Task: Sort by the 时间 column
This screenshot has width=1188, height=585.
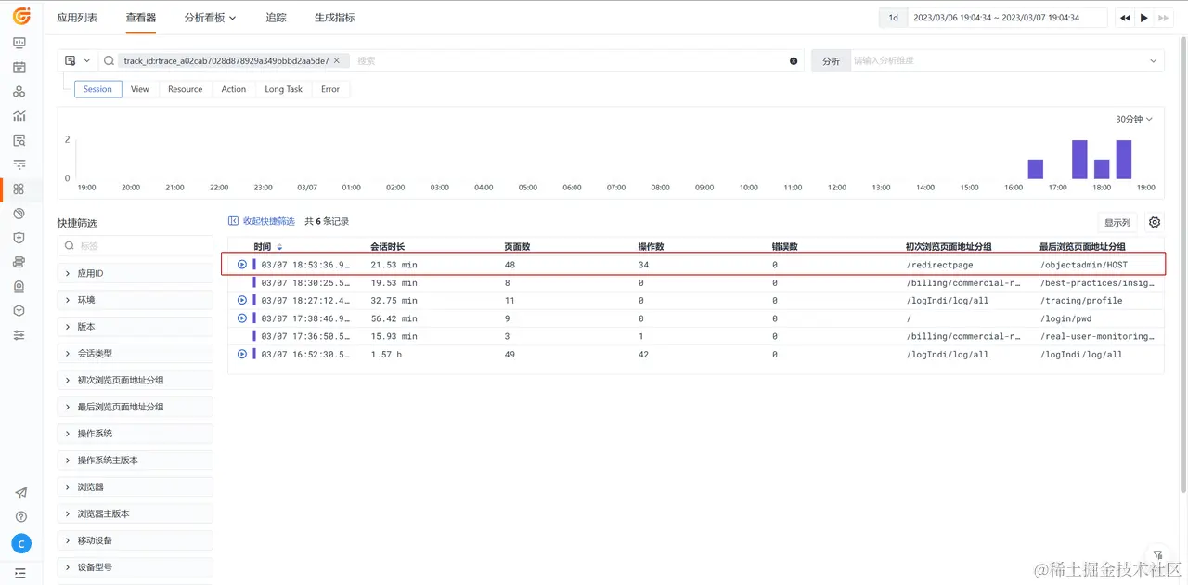Action: (x=268, y=247)
